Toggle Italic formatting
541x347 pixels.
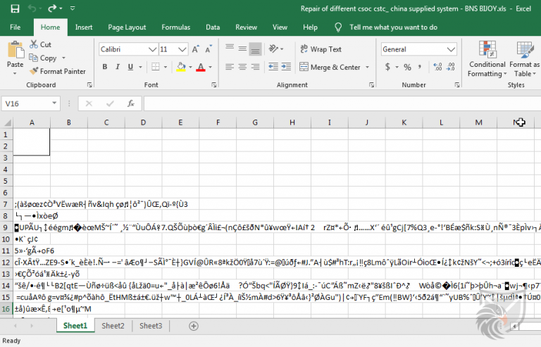(x=118, y=67)
